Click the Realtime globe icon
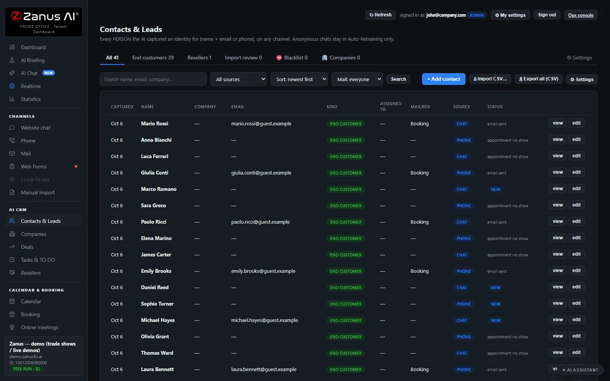610x381 pixels. click(12, 86)
